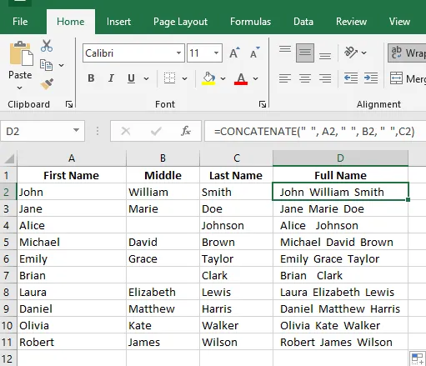
Task: Open the Formulas tab
Action: coord(250,22)
